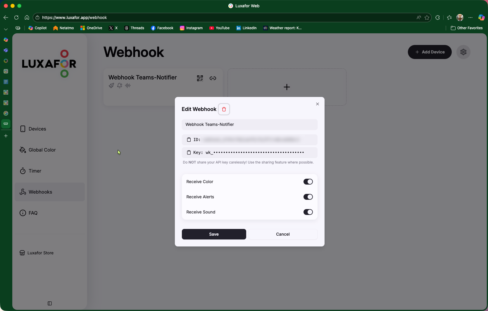Click the link icon on the webhook card
The height and width of the screenshot is (311, 488).
(213, 78)
